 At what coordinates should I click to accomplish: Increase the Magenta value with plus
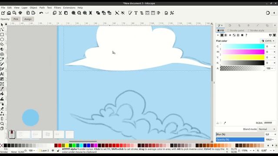[275, 52]
